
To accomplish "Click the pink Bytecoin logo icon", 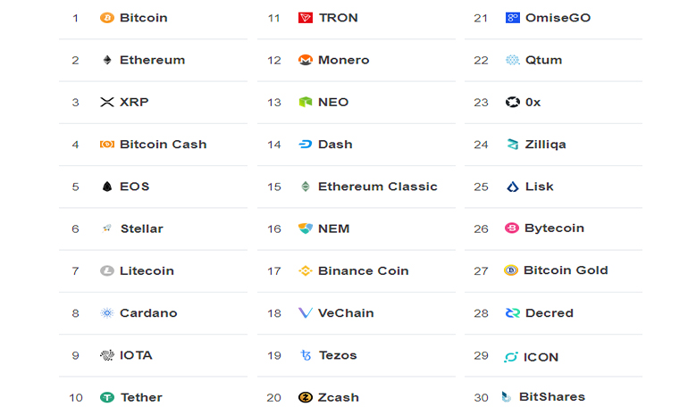I will coord(512,228).
